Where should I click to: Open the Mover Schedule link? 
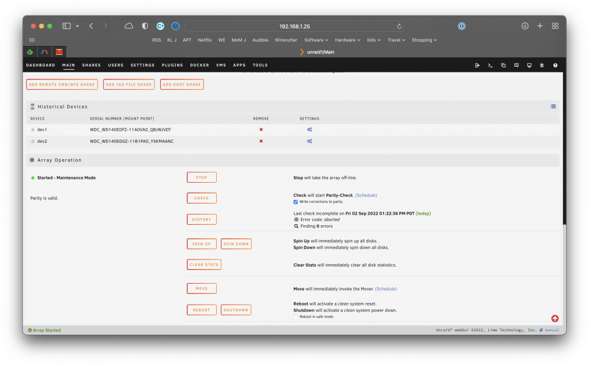pyautogui.click(x=386, y=289)
